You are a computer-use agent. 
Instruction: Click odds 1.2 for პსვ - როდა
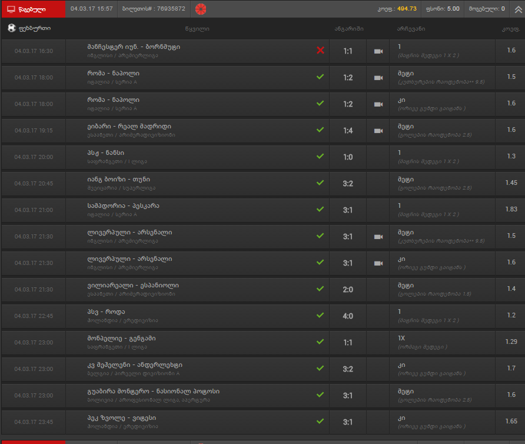click(x=511, y=315)
